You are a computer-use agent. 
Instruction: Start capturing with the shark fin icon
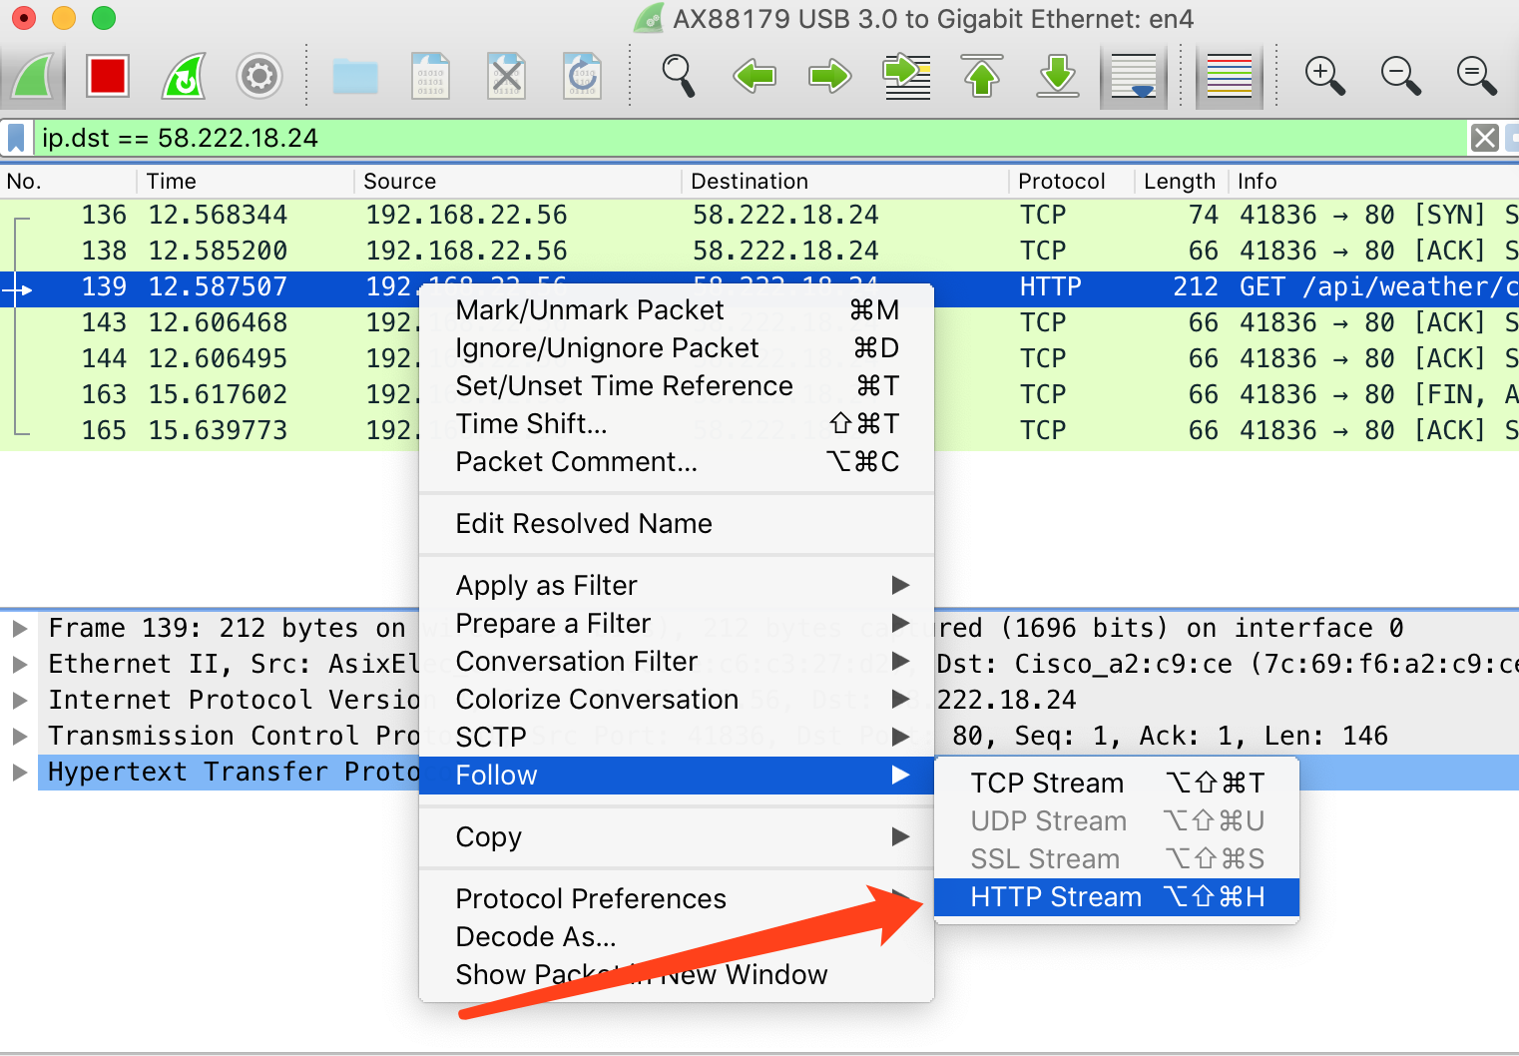point(33,76)
